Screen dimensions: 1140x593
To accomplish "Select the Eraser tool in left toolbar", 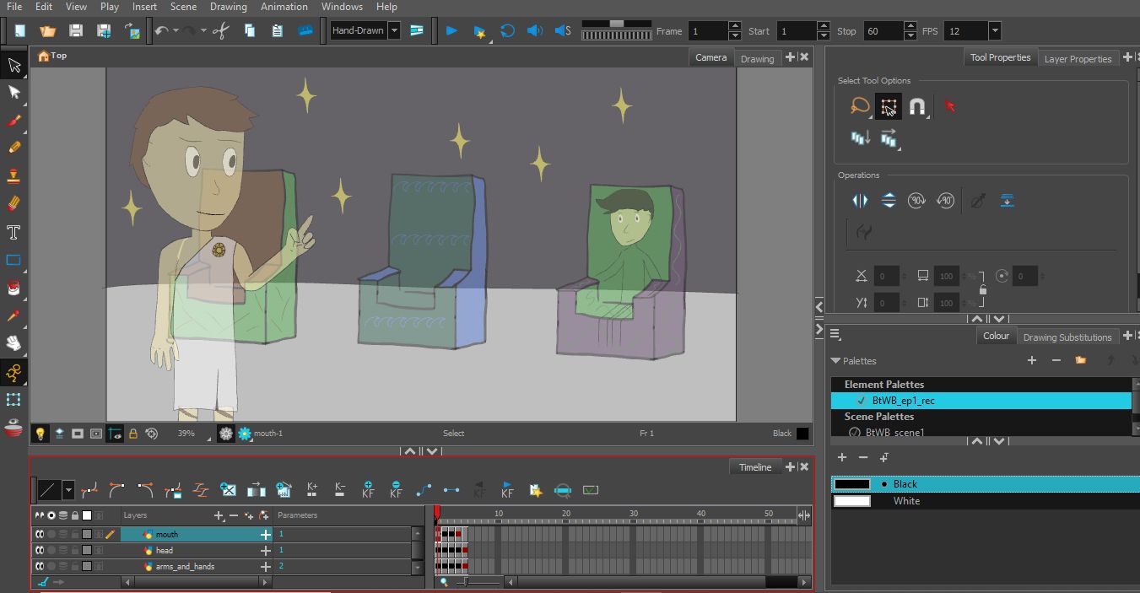I will click(14, 204).
